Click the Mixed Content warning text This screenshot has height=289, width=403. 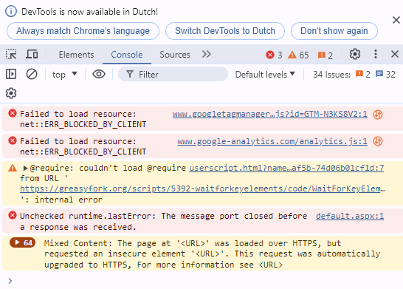(x=212, y=254)
